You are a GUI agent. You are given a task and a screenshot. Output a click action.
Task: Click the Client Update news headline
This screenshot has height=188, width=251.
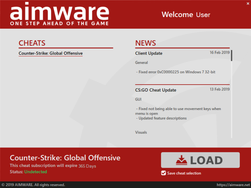click(149, 53)
